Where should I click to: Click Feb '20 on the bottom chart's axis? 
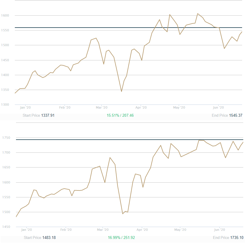[65, 230]
